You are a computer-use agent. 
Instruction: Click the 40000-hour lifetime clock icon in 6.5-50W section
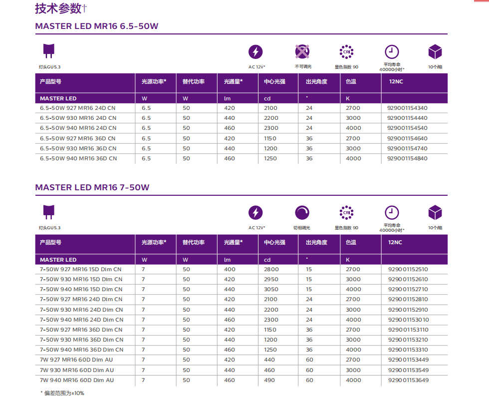coord(392,52)
